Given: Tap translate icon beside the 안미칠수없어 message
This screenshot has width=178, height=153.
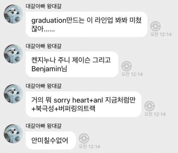Looking at the screenshot, I should click(x=84, y=138).
